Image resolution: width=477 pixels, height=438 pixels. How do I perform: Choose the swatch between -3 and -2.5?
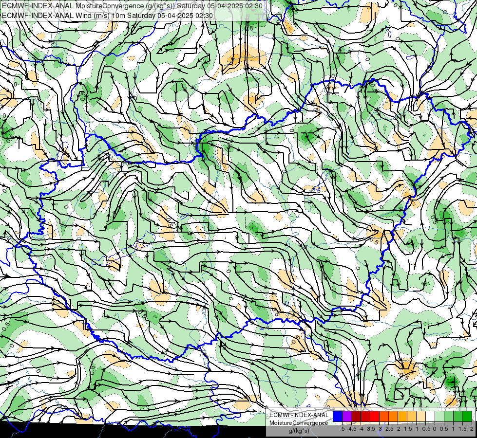(384, 416)
